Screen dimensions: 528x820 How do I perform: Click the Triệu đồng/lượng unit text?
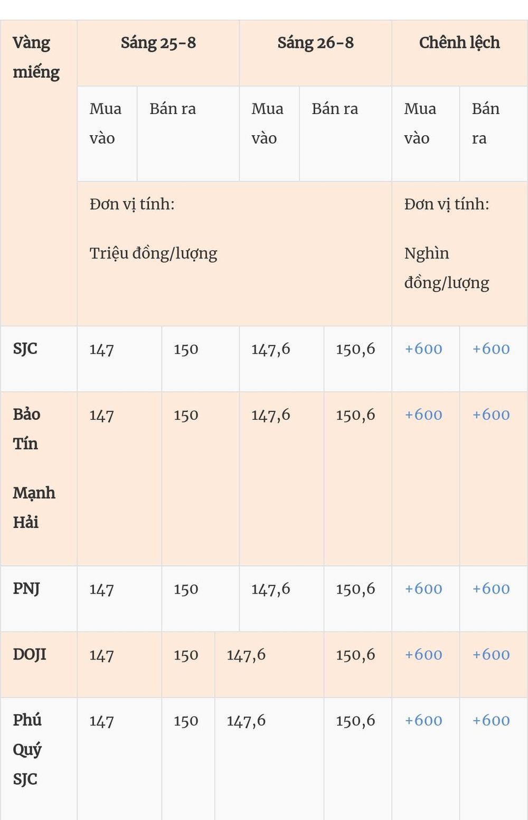point(153,253)
